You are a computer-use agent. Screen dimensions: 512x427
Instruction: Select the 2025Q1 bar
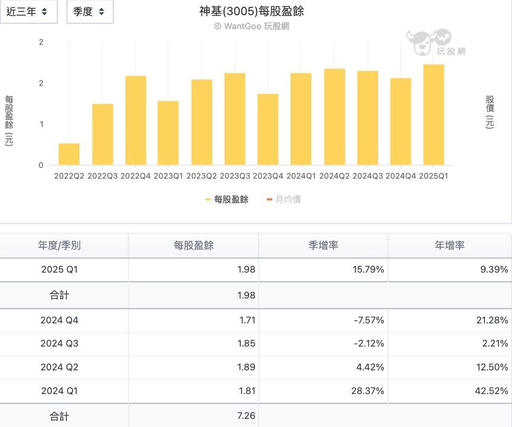coord(434,114)
